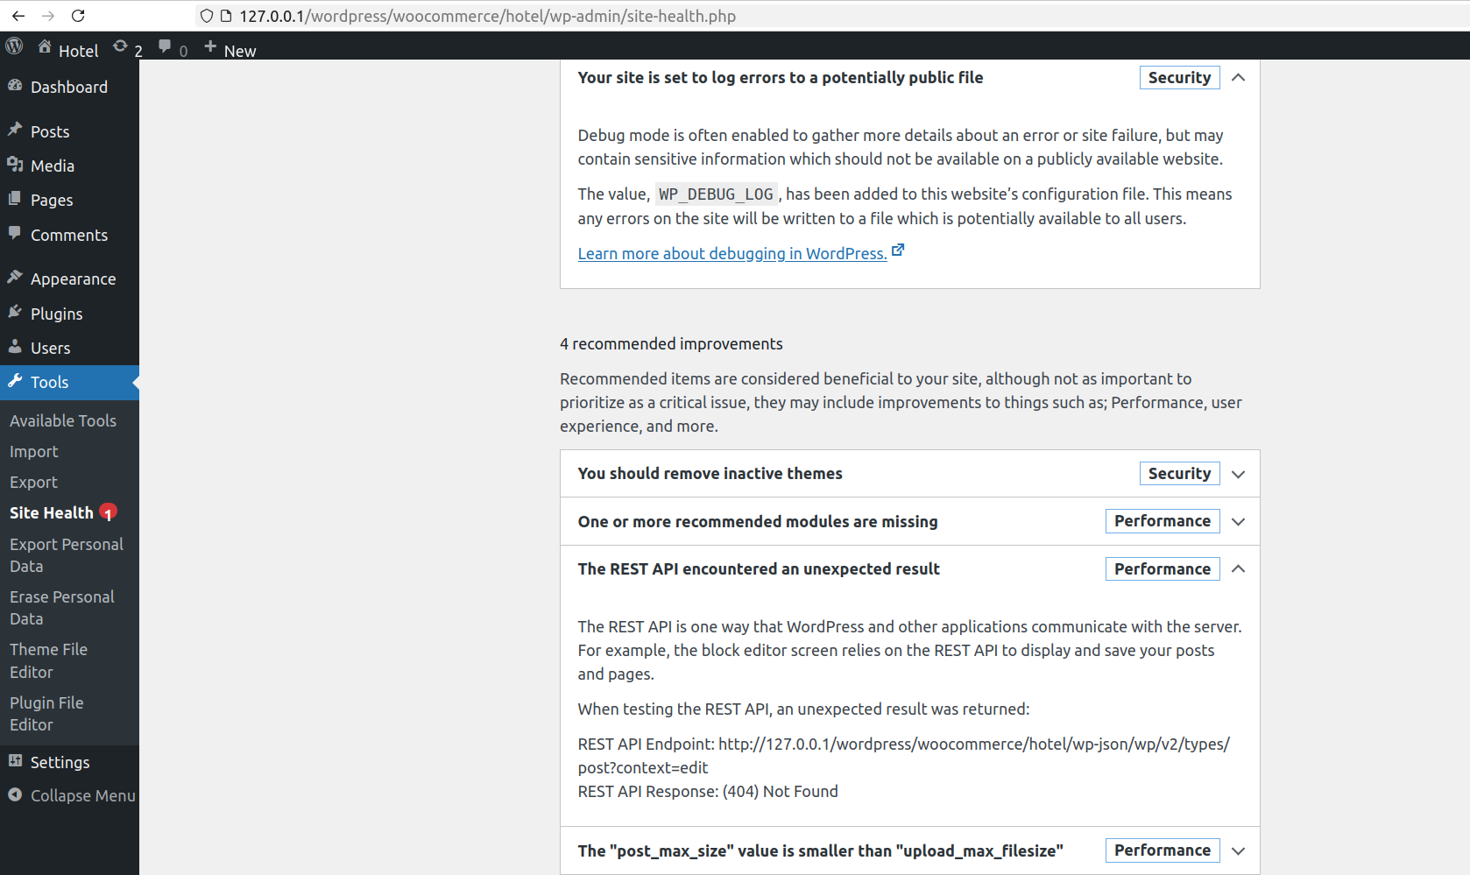Image resolution: width=1470 pixels, height=875 pixels.
Task: Click the Pages icon in the sidebar
Action: [15, 199]
